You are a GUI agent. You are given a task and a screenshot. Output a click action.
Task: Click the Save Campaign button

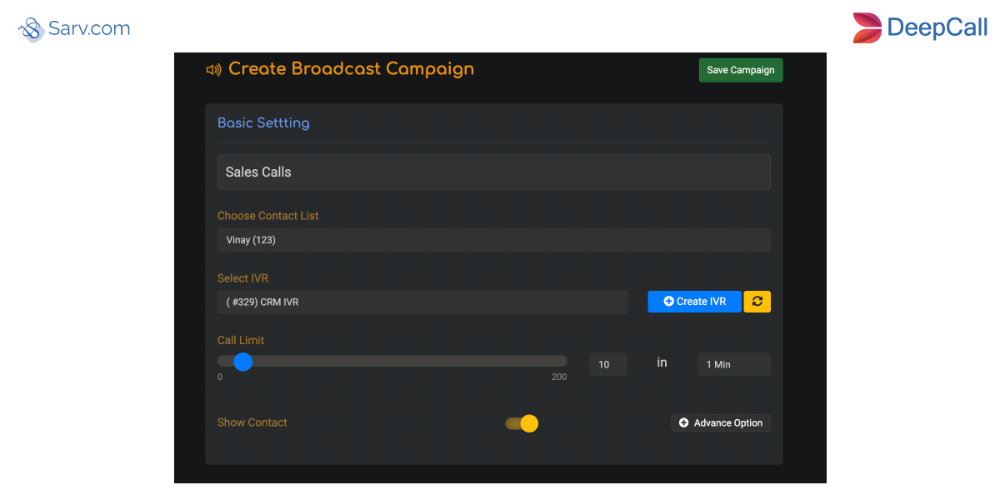pyautogui.click(x=740, y=70)
